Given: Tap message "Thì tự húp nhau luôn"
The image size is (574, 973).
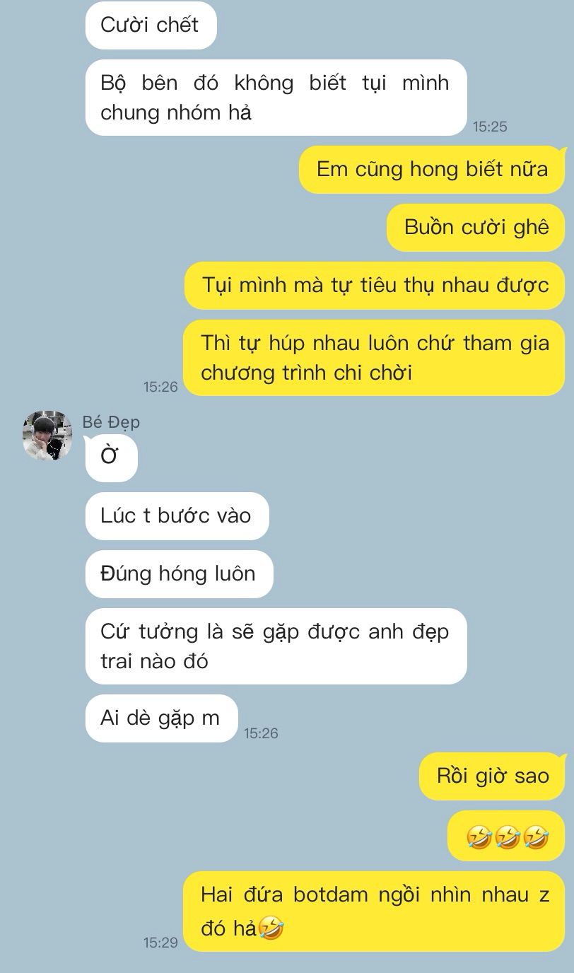Looking at the screenshot, I should click(x=374, y=358).
